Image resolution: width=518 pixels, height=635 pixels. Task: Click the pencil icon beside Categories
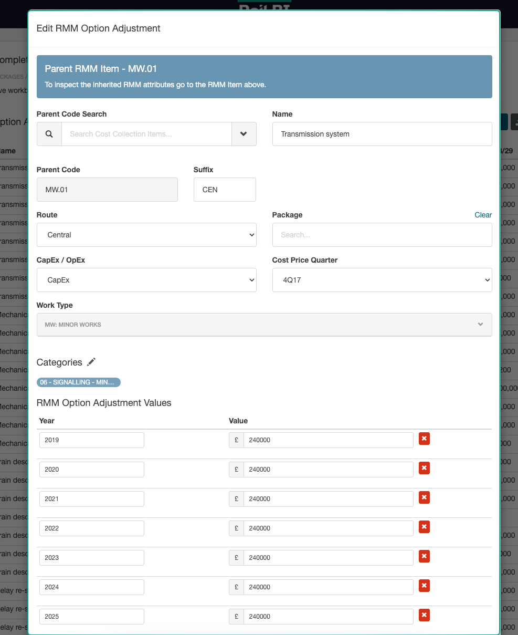(x=91, y=362)
